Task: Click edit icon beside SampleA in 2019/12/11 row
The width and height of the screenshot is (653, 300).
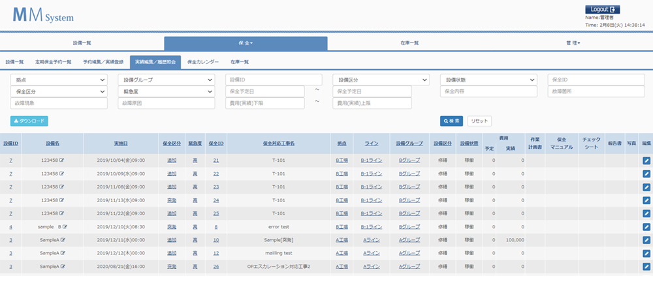Action: [62, 240]
